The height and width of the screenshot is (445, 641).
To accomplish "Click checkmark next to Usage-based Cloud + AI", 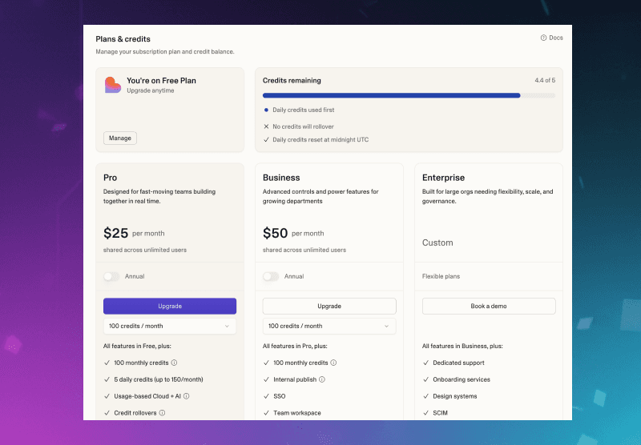I will pyautogui.click(x=107, y=396).
